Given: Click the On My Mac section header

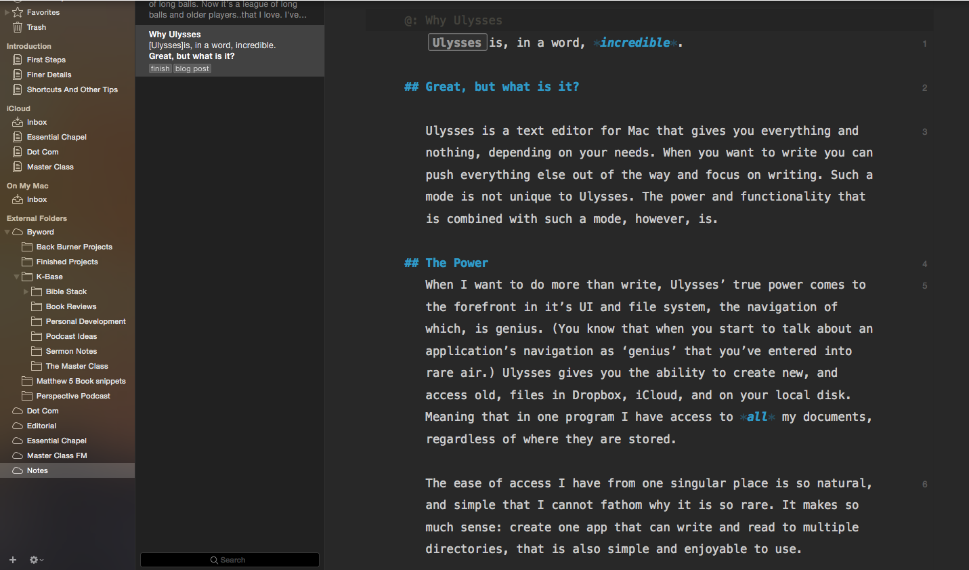Looking at the screenshot, I should [27, 186].
